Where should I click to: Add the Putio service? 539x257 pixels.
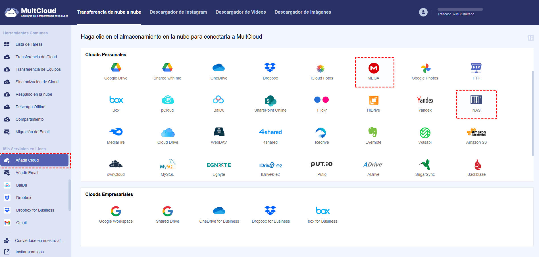[322, 164]
